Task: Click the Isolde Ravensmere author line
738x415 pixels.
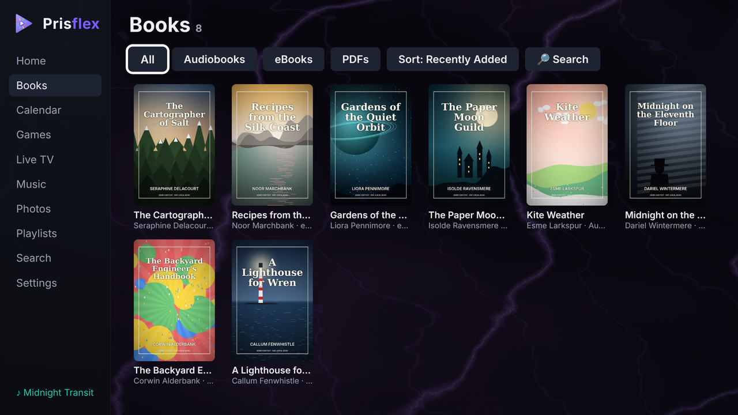Action: tap(469, 226)
